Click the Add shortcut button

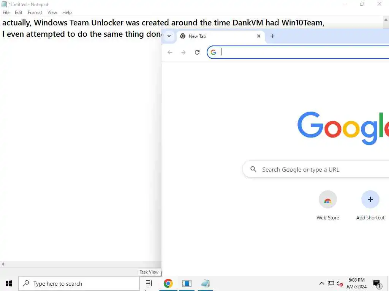click(370, 205)
